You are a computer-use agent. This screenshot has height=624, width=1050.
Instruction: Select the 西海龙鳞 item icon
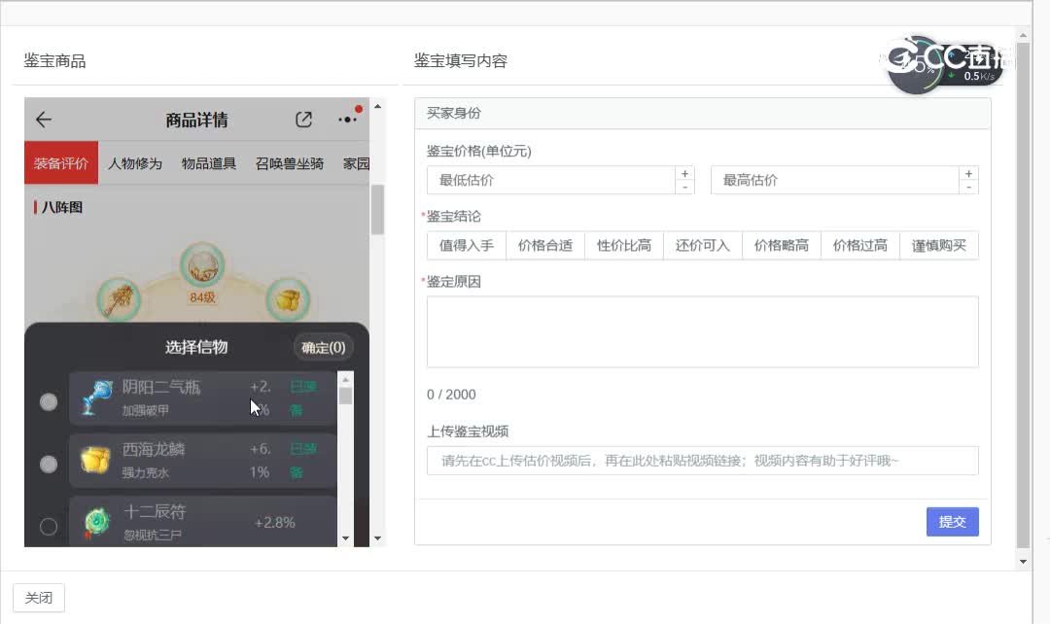pyautogui.click(x=94, y=458)
